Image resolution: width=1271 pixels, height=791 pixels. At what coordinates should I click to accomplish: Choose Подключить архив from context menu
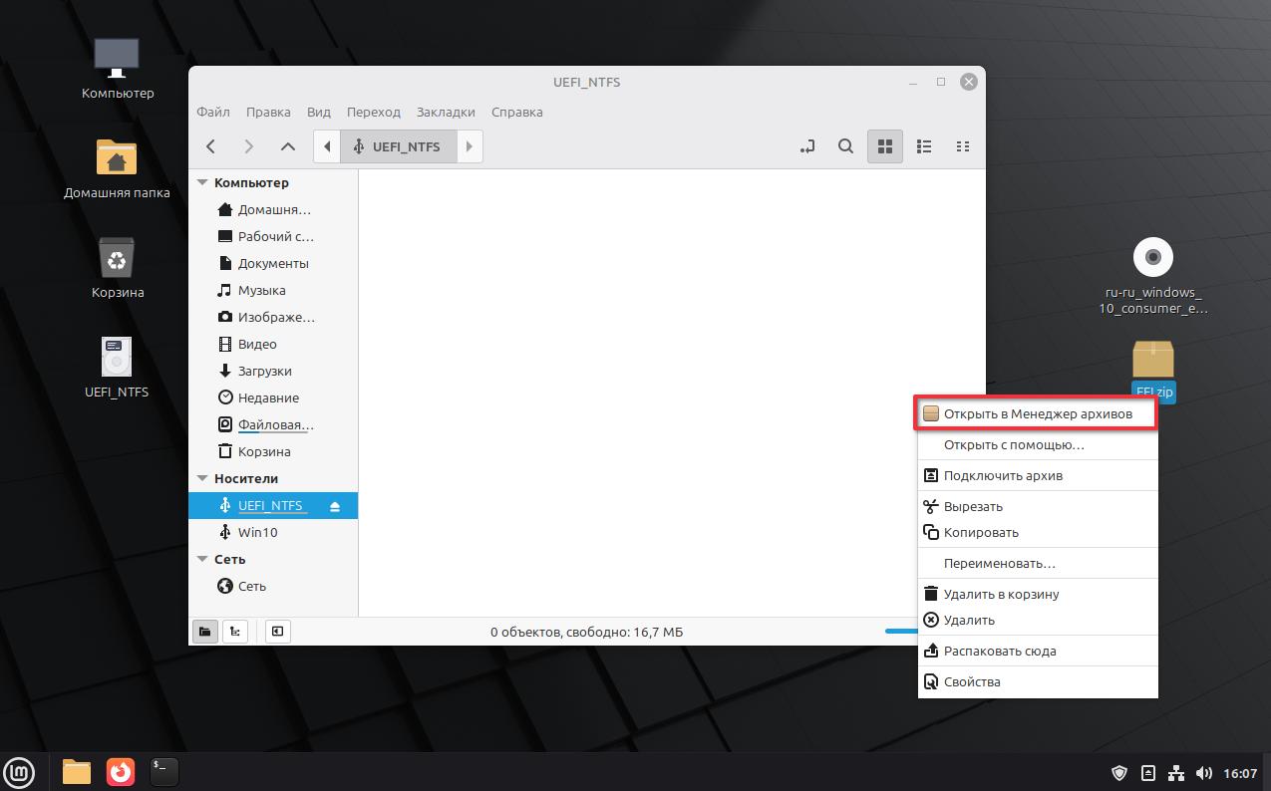1038,475
